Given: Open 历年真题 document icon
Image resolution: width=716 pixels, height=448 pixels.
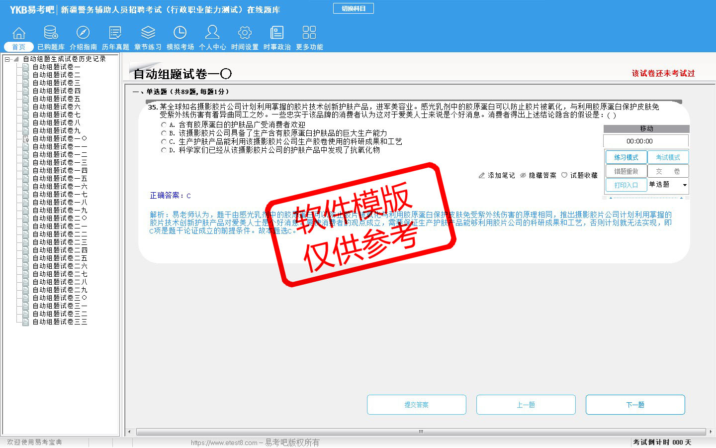Looking at the screenshot, I should (115, 33).
